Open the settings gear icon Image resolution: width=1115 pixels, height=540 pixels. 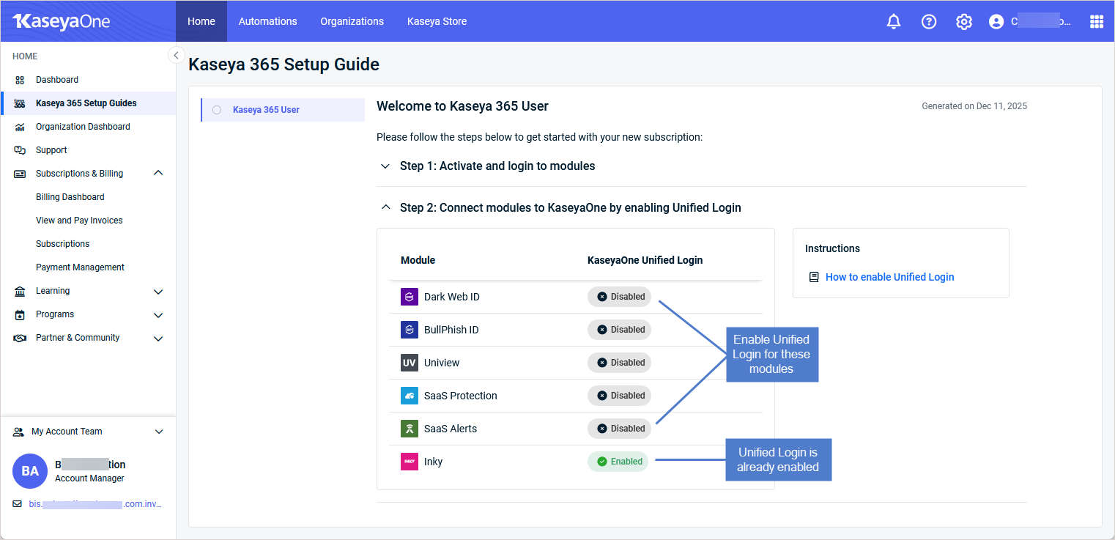coord(963,21)
